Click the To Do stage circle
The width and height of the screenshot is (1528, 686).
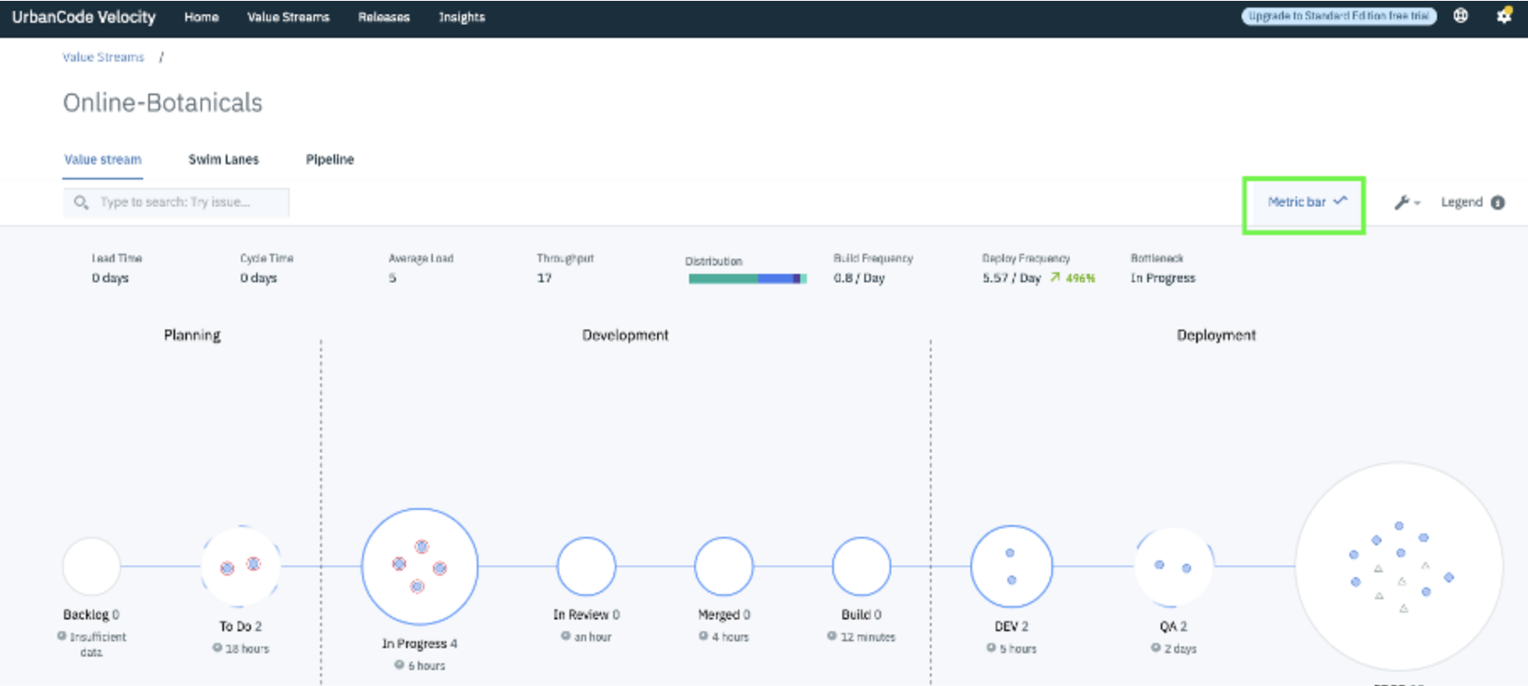click(x=241, y=566)
